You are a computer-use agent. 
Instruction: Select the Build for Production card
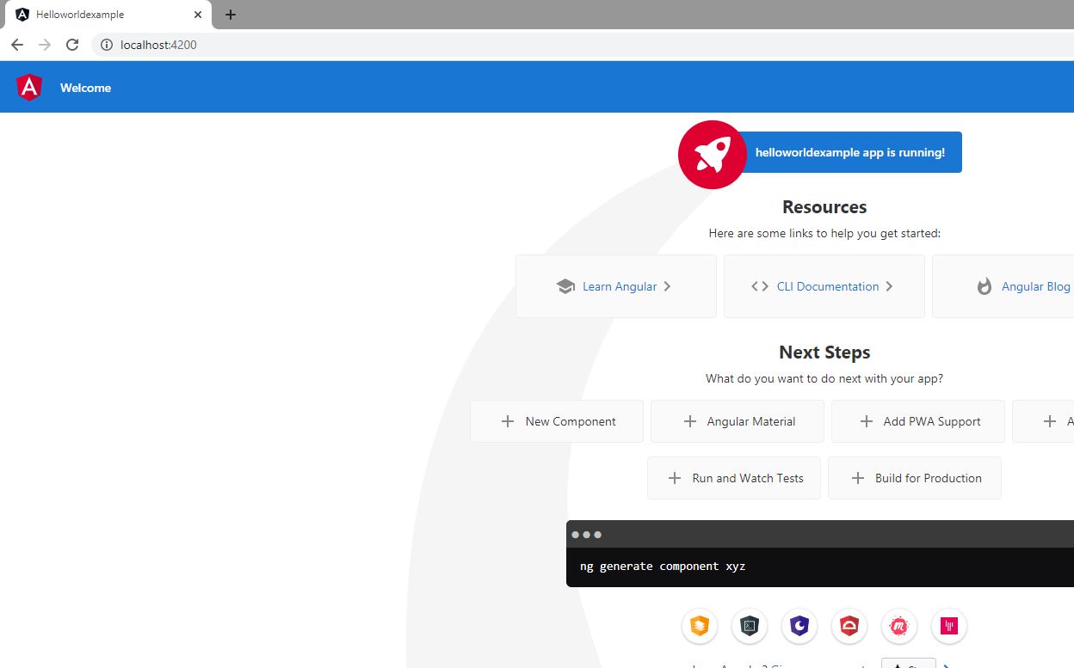pyautogui.click(x=915, y=478)
